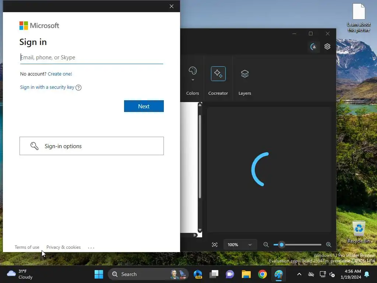Select the Recycle Bin desktop icon
Screen dimensions: 377x283
pyautogui.click(x=359, y=232)
